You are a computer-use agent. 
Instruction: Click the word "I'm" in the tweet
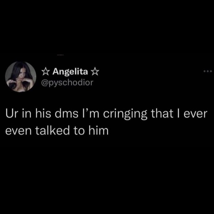(91, 114)
